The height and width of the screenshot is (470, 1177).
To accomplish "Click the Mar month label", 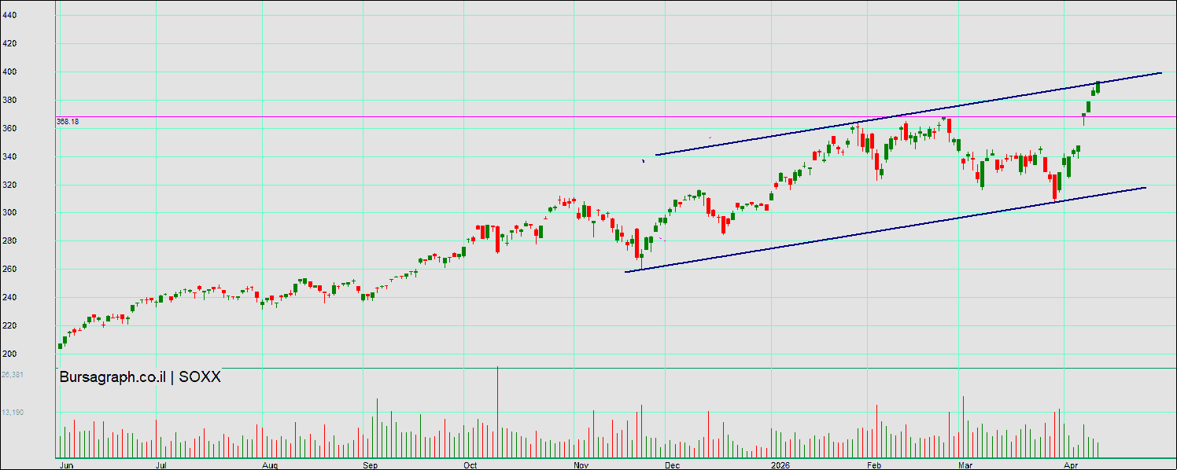I will tap(966, 464).
